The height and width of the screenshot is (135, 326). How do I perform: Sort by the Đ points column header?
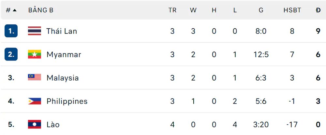click(x=318, y=10)
